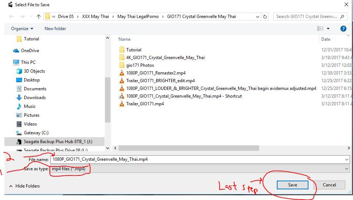Screen dimensions: 353x200
Task: Click the Back navigation arrow
Action: tap(11, 17)
